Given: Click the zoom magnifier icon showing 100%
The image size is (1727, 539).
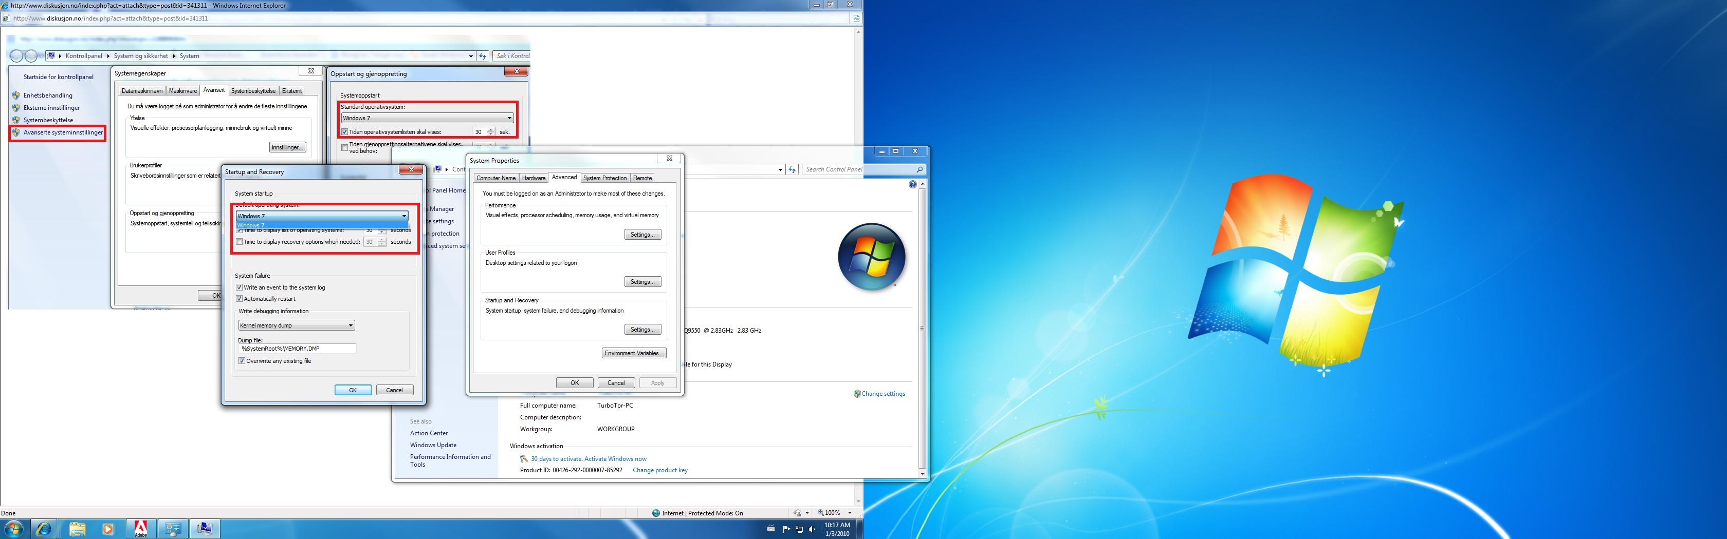Looking at the screenshot, I should point(821,513).
